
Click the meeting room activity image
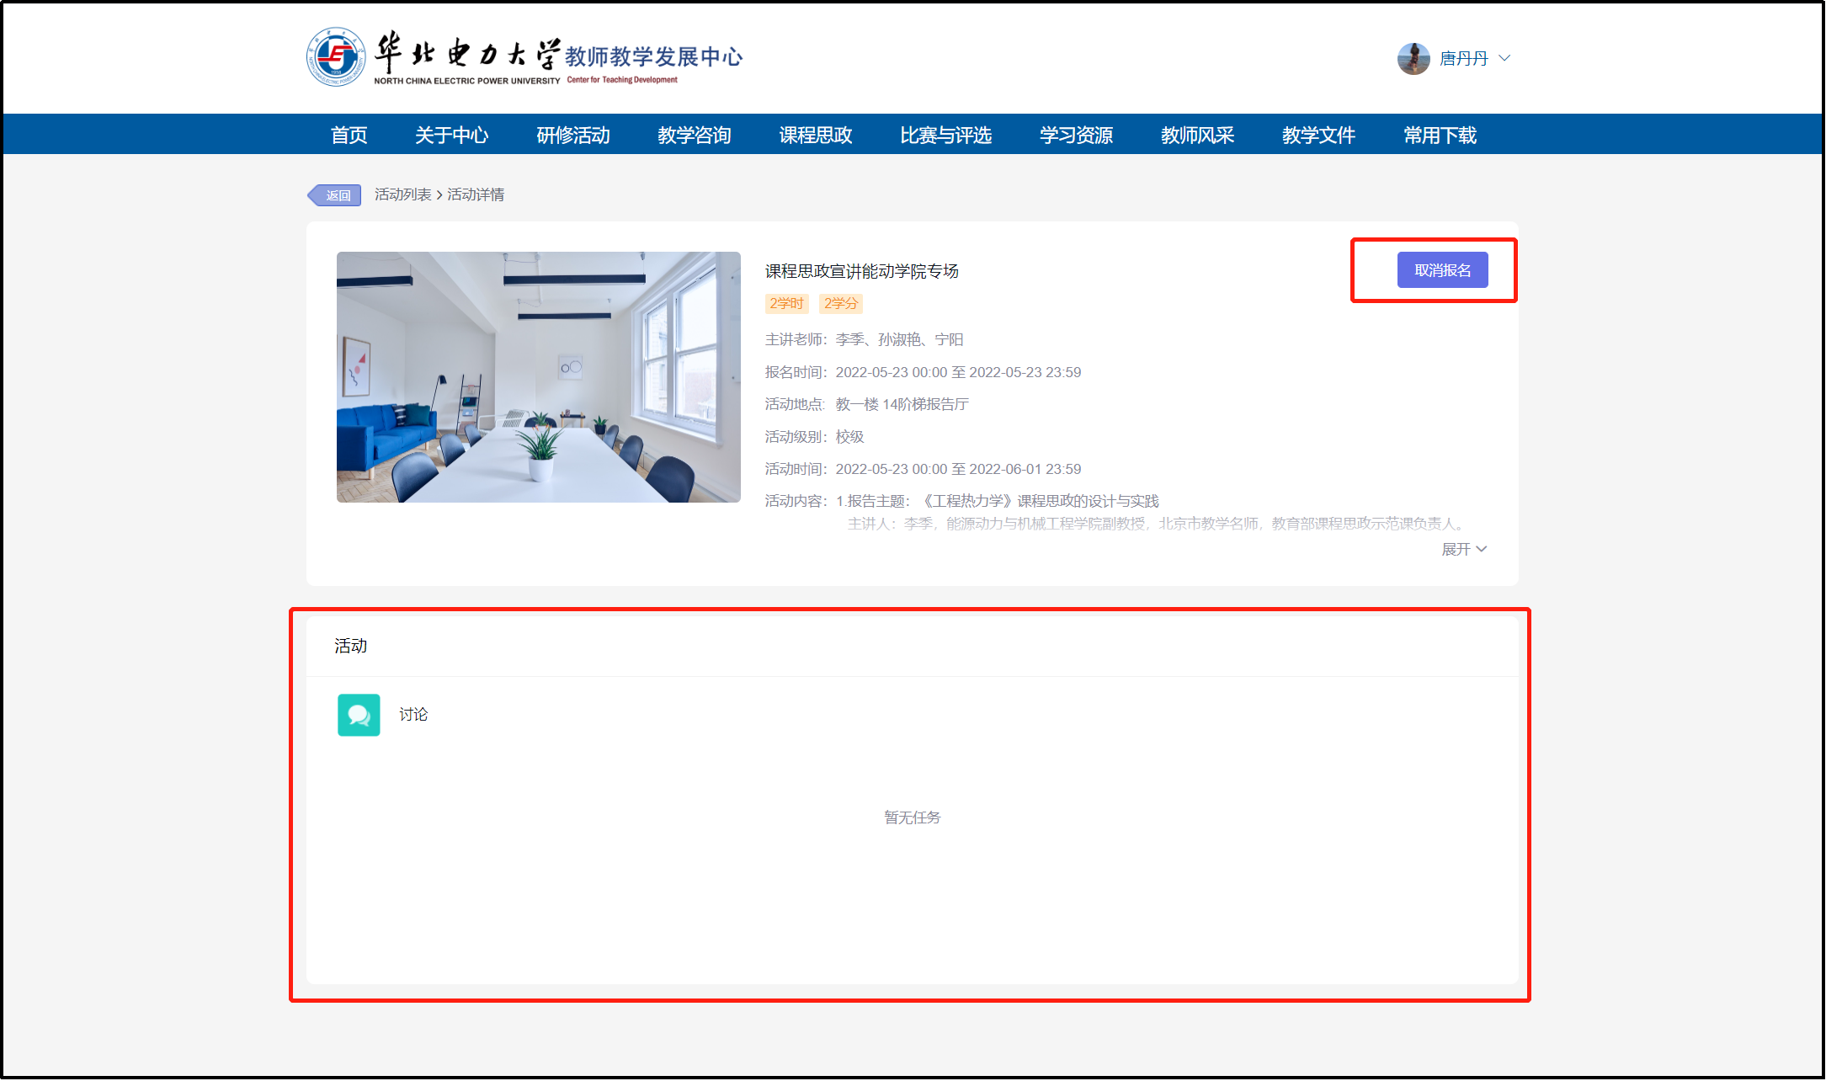point(538,376)
